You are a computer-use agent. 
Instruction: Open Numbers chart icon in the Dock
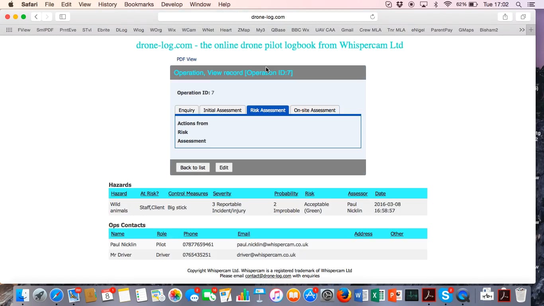click(243, 296)
